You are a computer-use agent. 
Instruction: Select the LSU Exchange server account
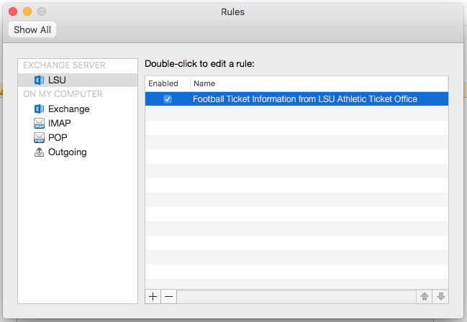pyautogui.click(x=78, y=80)
